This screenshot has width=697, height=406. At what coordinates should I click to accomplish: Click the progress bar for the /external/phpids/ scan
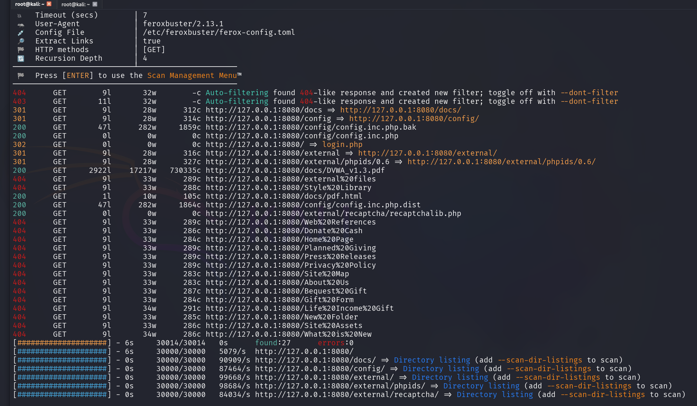[62, 386]
